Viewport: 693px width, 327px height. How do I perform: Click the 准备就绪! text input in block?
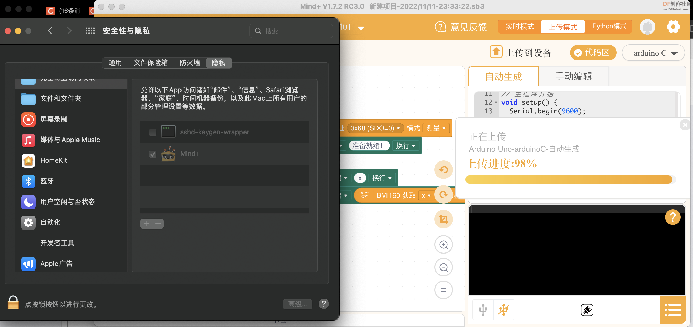tap(369, 146)
